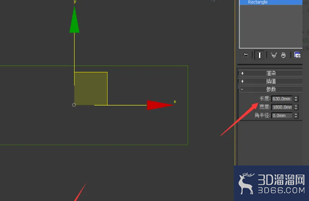Expand the 插值 rollout
The width and height of the screenshot is (309, 201).
271,81
